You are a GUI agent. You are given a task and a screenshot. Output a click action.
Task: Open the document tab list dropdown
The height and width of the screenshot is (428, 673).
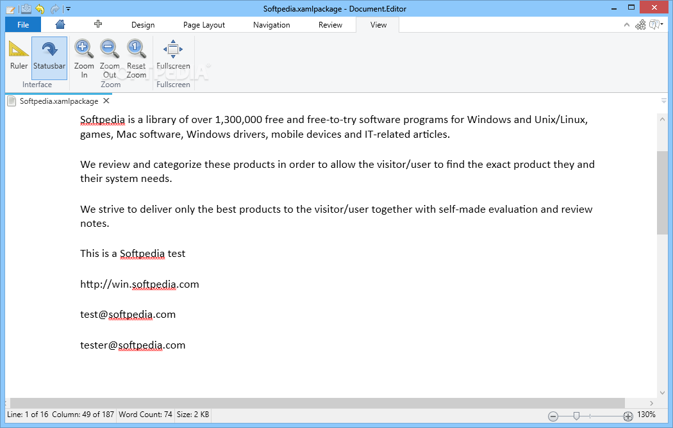click(663, 101)
